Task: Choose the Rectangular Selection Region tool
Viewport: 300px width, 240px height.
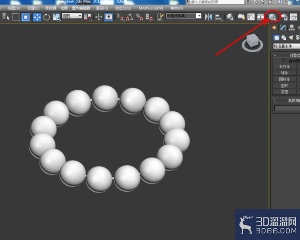Action: (x=16, y=17)
